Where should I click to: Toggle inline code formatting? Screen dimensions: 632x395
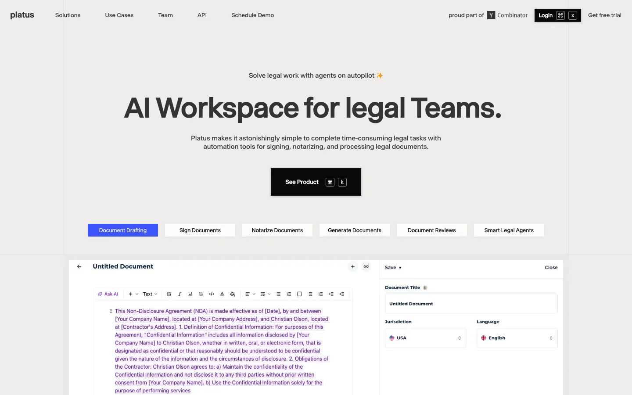pyautogui.click(x=212, y=294)
